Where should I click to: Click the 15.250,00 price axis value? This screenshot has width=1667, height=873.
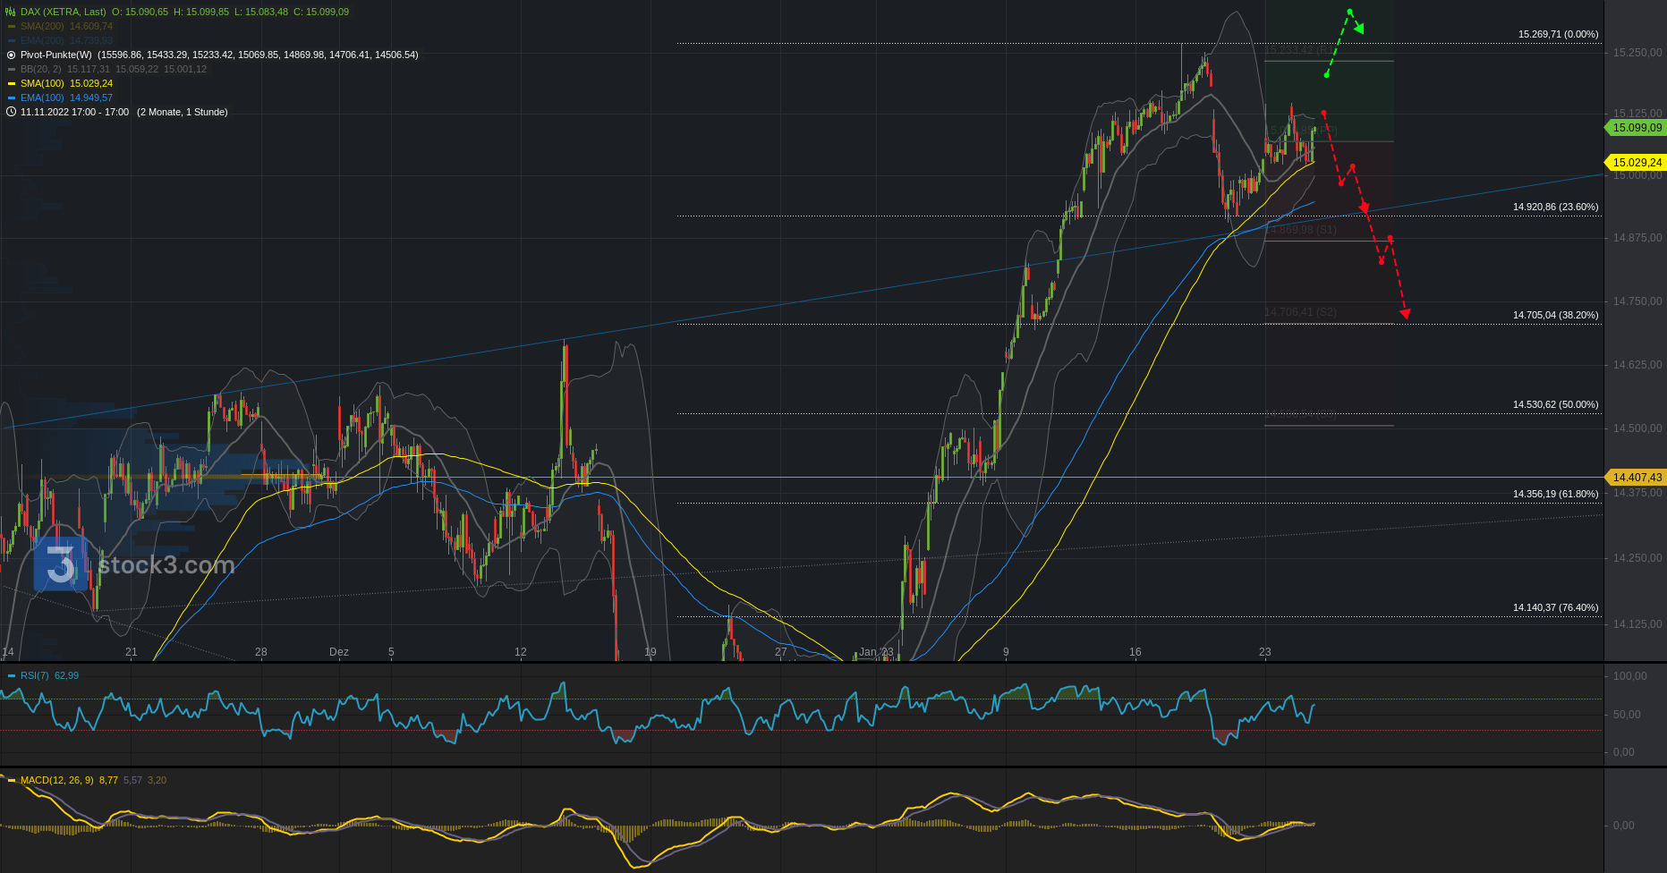(x=1637, y=53)
